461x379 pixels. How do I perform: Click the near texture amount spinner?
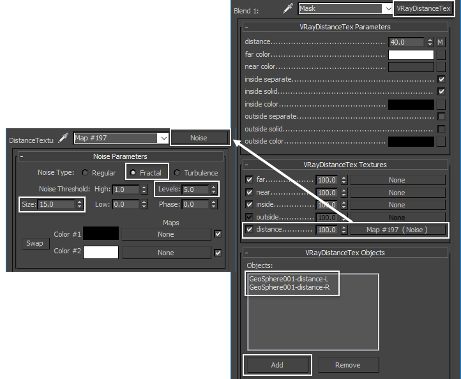(x=344, y=193)
